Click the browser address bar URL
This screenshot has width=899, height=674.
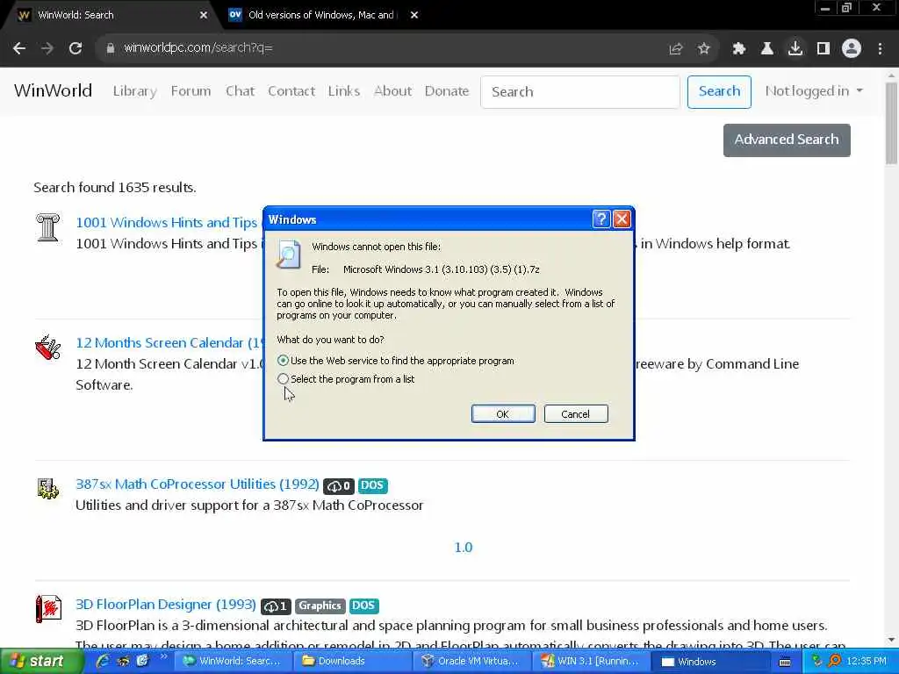point(198,47)
